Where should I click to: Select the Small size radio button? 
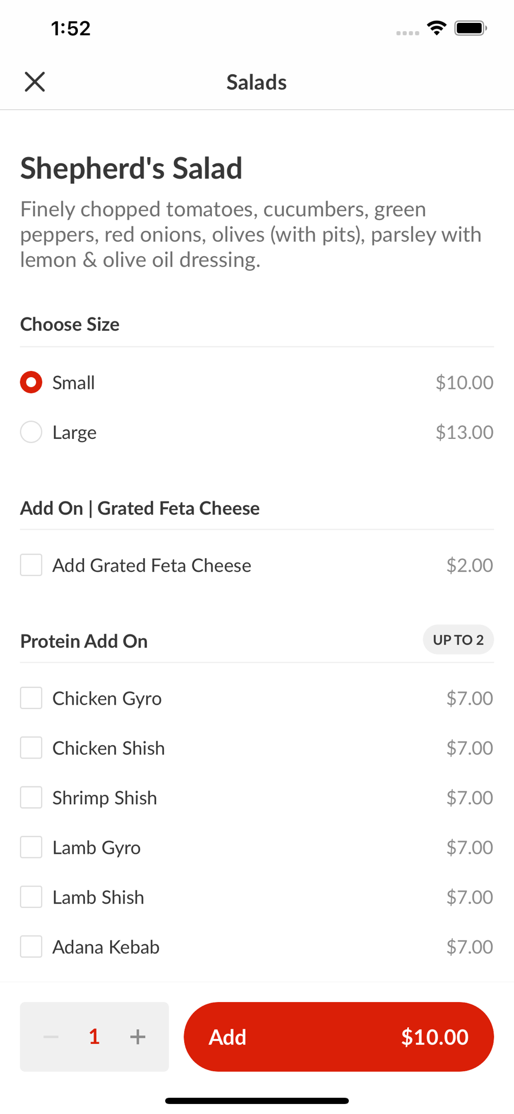pos(31,383)
